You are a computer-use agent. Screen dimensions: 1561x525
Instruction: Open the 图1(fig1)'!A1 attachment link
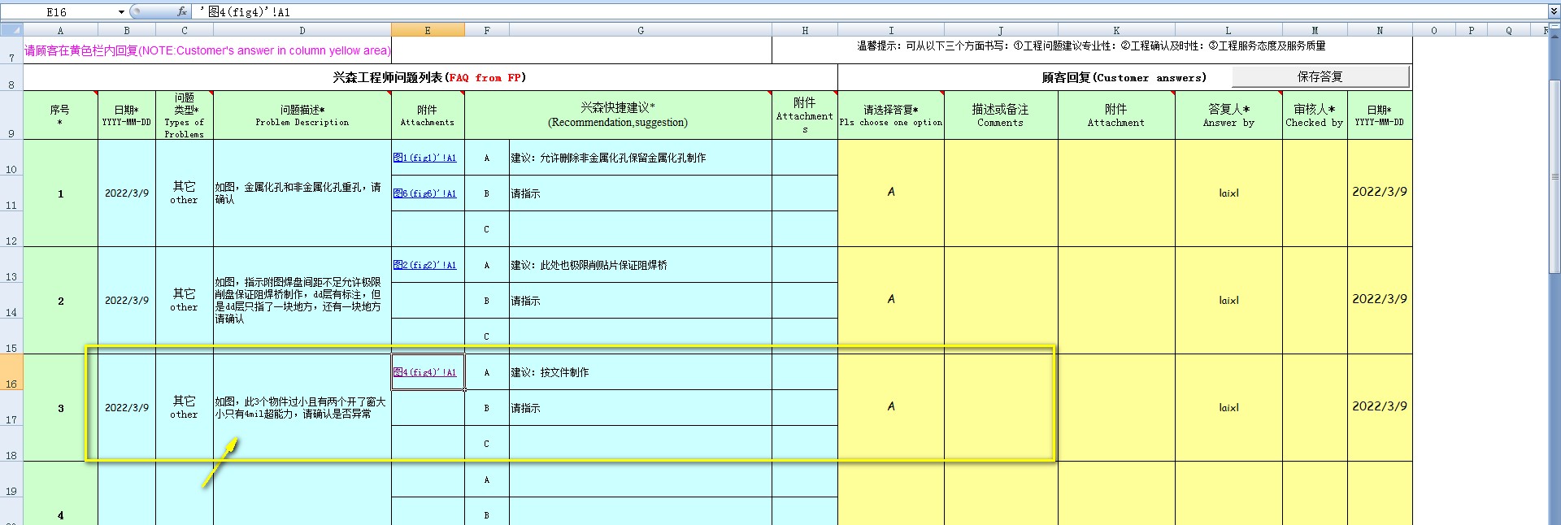click(x=424, y=158)
